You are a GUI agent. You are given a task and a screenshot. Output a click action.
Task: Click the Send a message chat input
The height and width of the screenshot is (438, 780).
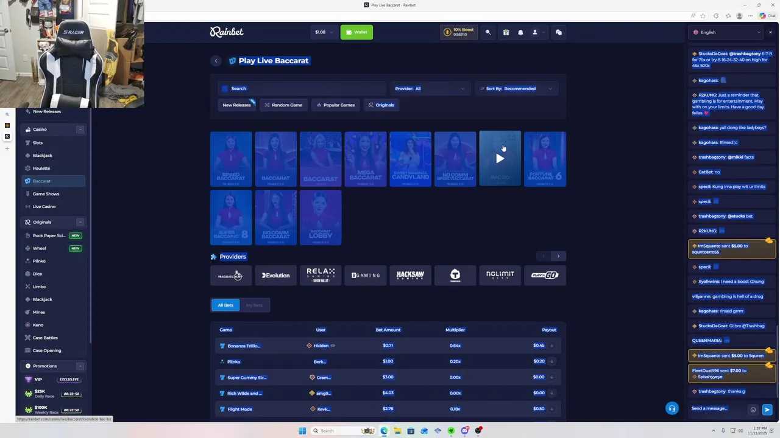[x=718, y=409]
